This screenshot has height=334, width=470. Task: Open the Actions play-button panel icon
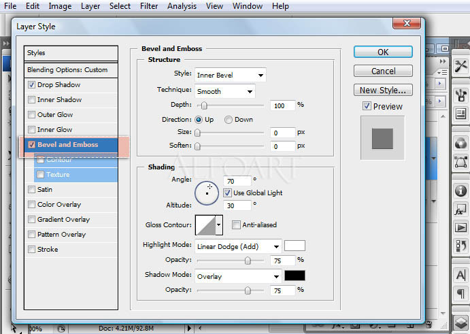coord(461,228)
